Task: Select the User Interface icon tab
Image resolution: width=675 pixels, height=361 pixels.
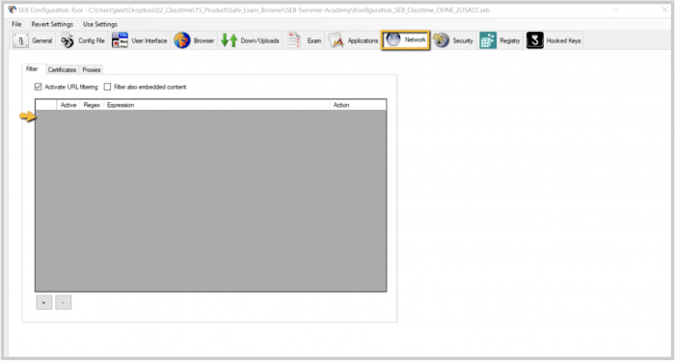Action: click(x=120, y=40)
